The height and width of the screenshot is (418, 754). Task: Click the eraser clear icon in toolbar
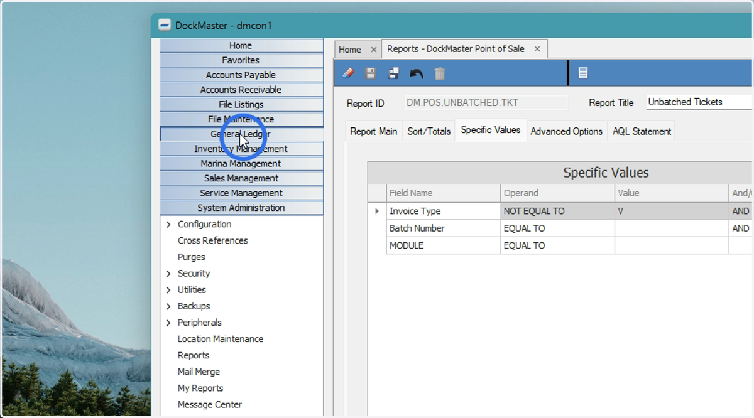click(x=348, y=73)
